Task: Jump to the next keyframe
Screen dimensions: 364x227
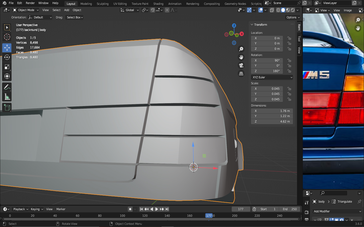Action: click(162, 209)
